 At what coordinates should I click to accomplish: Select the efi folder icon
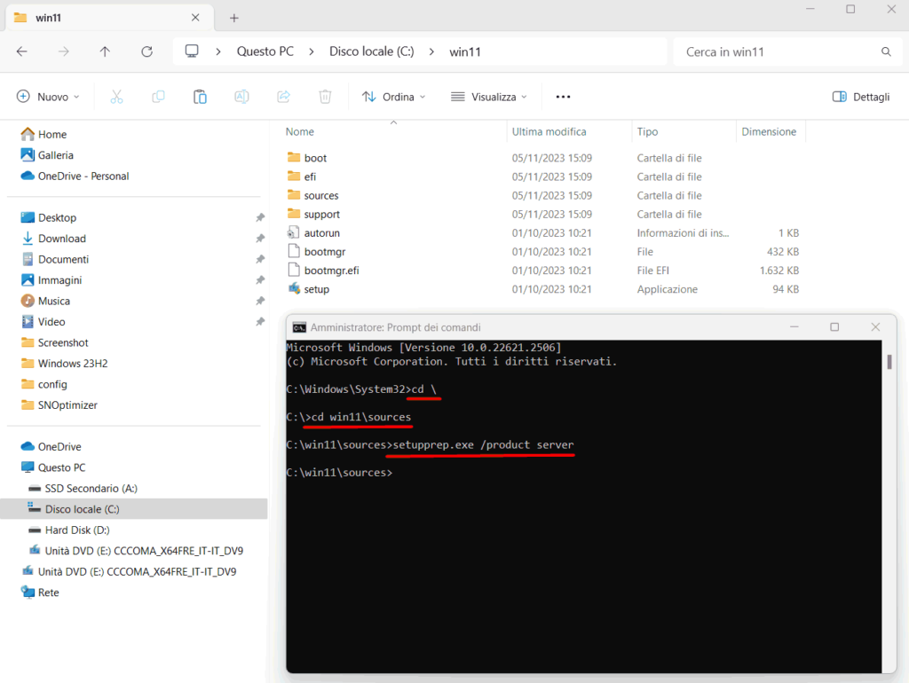click(294, 177)
